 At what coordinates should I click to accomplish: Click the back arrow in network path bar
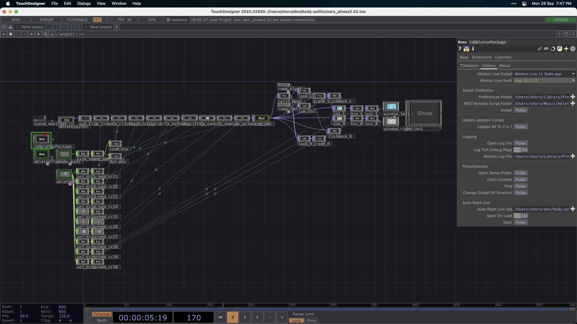click(x=17, y=34)
